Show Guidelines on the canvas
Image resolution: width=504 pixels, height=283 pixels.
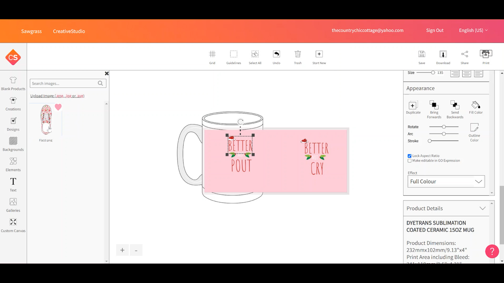[233, 57]
